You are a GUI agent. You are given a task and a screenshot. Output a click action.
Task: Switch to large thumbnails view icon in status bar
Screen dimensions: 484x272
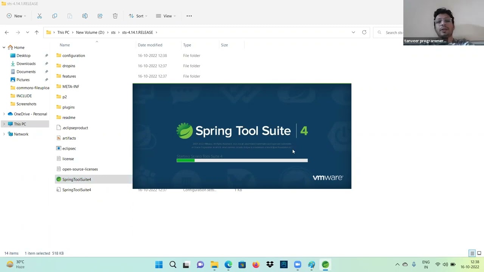click(479, 253)
